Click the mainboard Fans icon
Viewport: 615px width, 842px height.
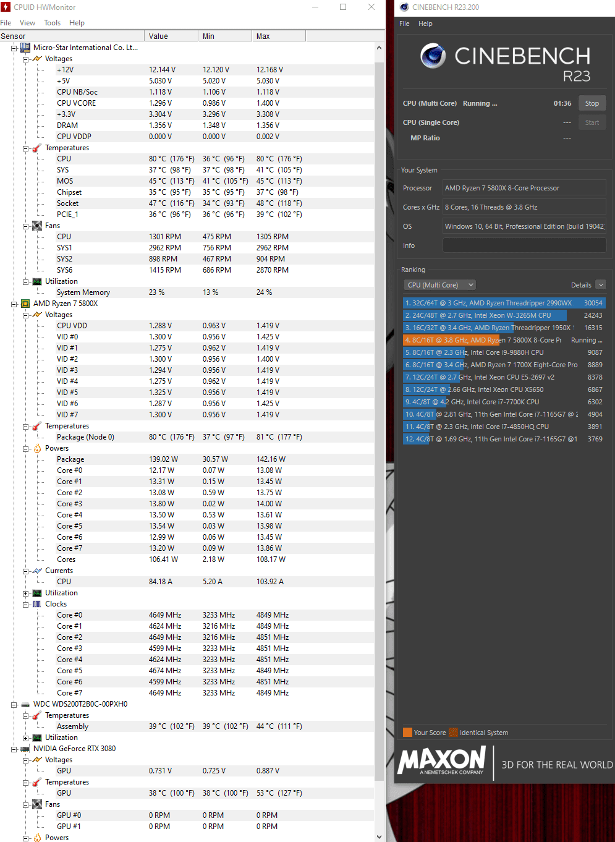[x=37, y=226]
